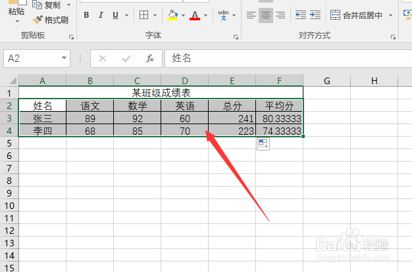This screenshot has height=272, width=412.
Task: Click 格式刷 format painter
Action: coord(51,20)
